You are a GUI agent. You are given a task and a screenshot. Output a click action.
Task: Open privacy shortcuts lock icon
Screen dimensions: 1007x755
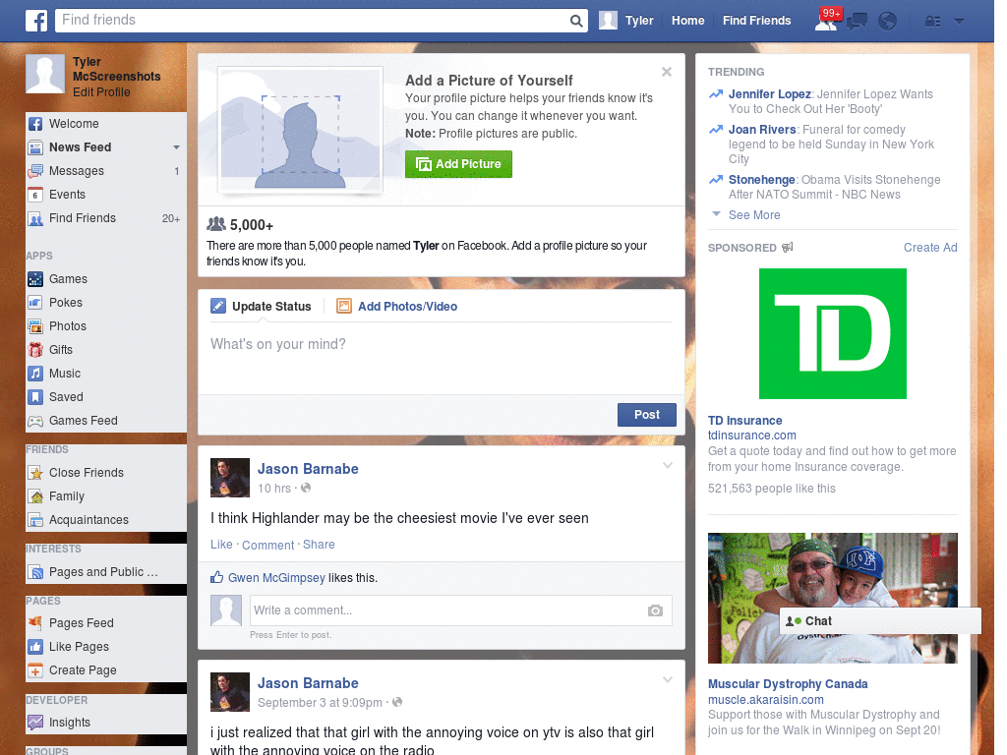(932, 22)
